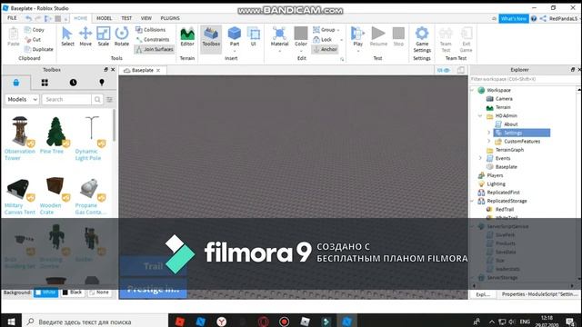Image resolution: width=582 pixels, height=327 pixels.
Task: Duplicate the selected object
Action: tap(38, 49)
